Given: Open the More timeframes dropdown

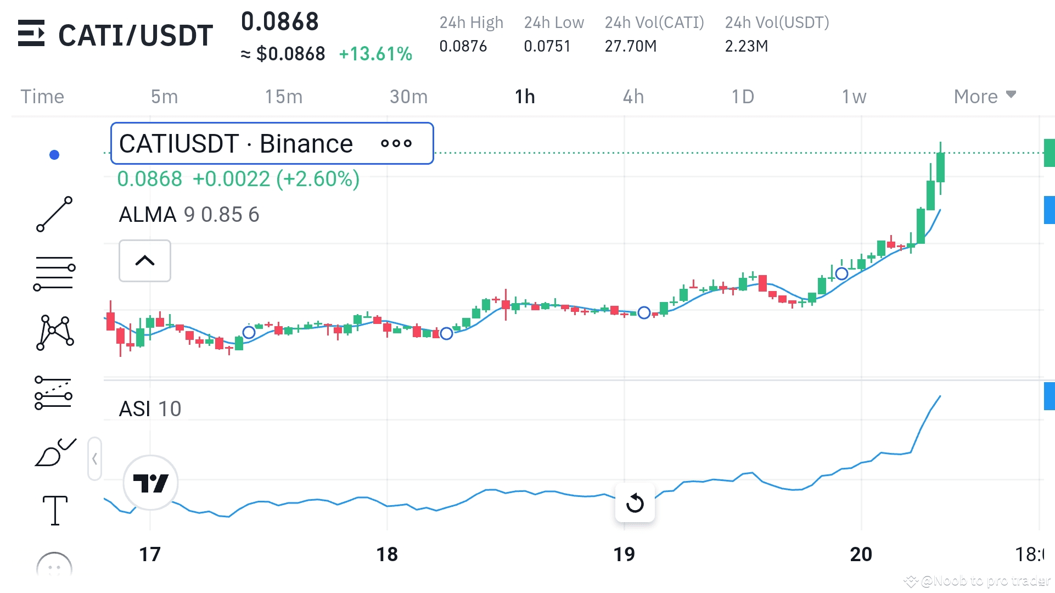Looking at the screenshot, I should 985,97.
